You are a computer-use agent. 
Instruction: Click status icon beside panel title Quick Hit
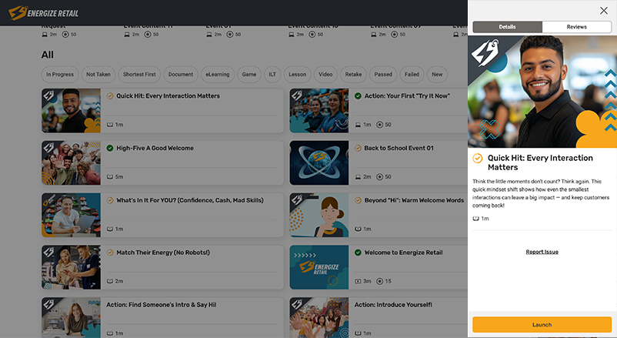click(477, 159)
